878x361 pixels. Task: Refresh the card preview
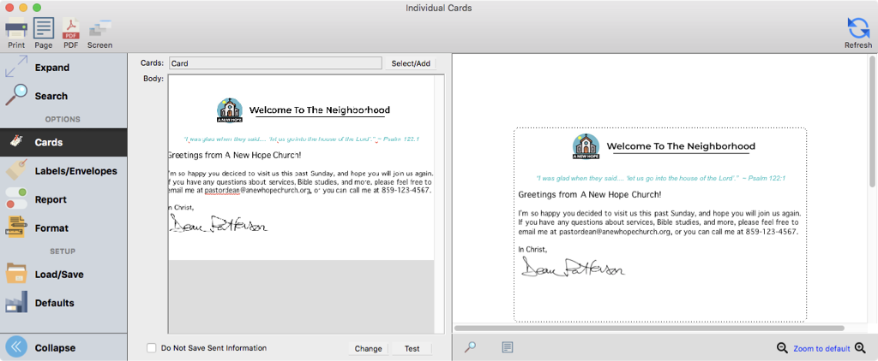click(x=857, y=33)
